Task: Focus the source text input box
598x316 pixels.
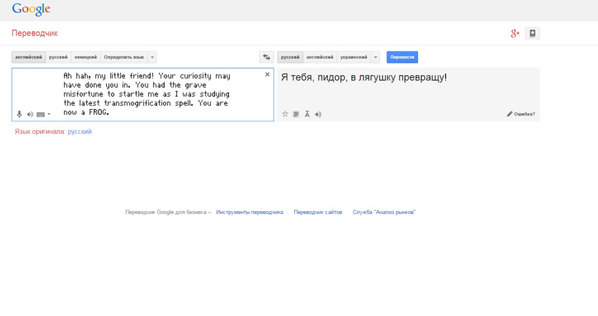Action: point(142,94)
